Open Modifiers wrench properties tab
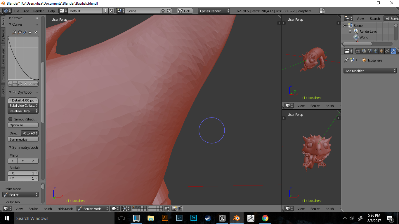This screenshot has width=399, height=224. pos(393,51)
